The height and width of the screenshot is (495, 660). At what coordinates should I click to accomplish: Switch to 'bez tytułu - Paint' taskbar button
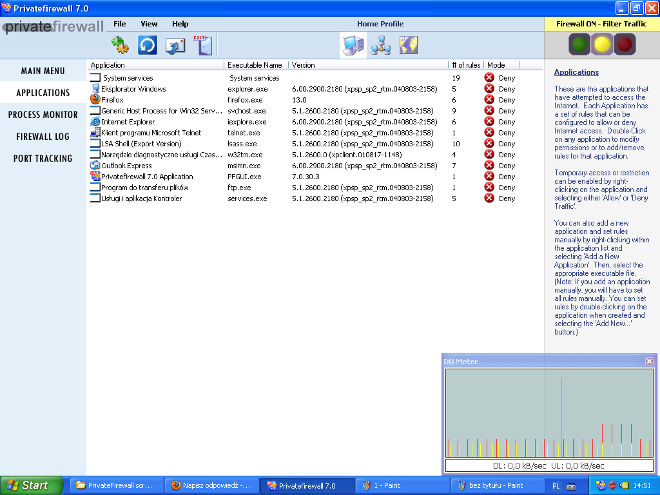click(x=497, y=485)
